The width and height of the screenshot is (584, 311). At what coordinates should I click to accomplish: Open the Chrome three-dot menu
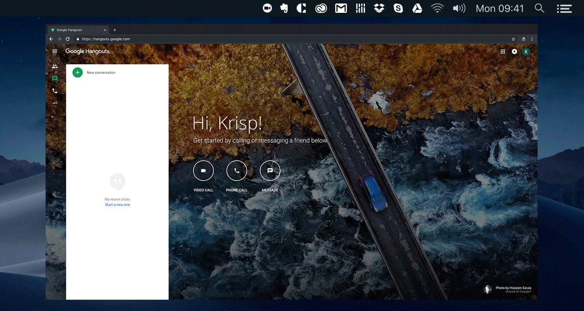pos(532,39)
